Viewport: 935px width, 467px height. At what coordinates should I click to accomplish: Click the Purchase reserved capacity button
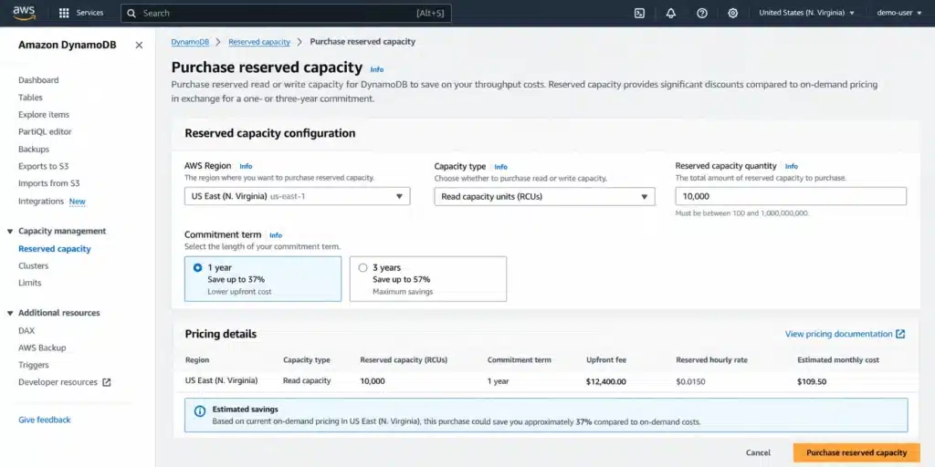[856, 452]
